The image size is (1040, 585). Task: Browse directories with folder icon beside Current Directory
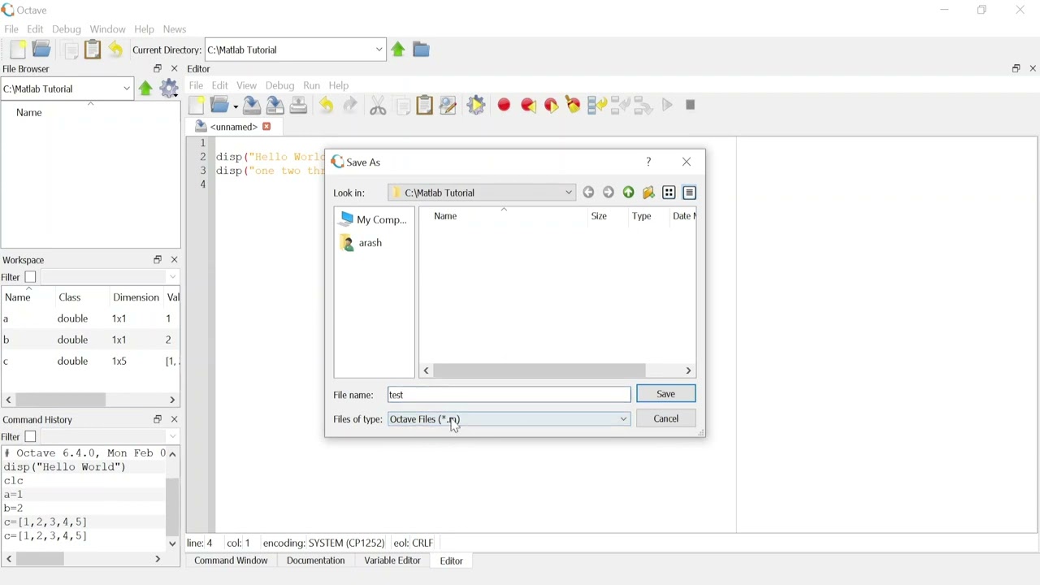(x=421, y=50)
